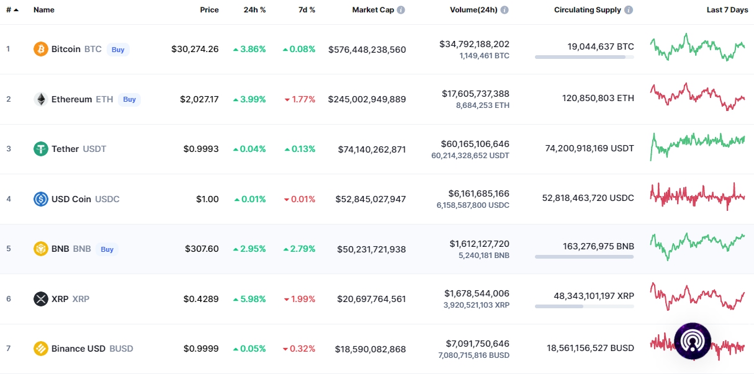Sort table by Name column

pyautogui.click(x=44, y=10)
